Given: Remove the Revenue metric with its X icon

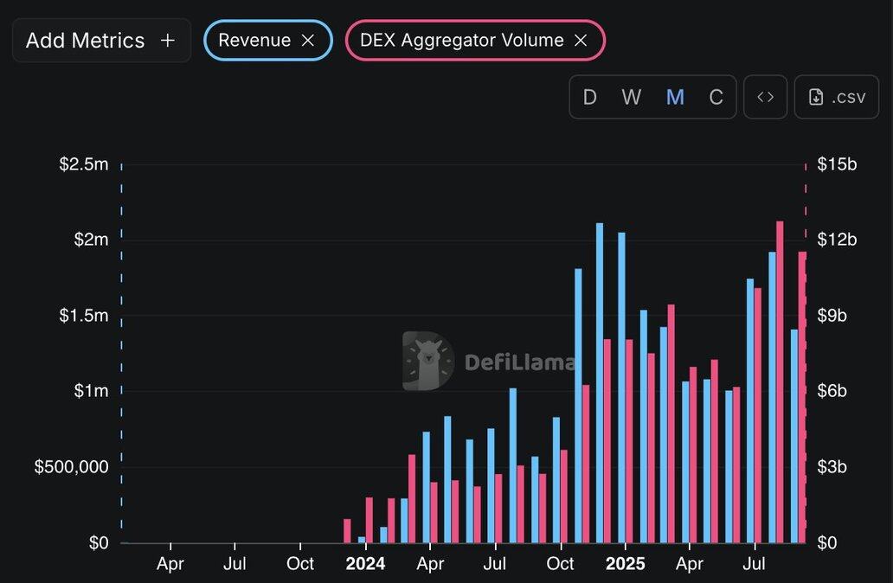Looking at the screenshot, I should coord(307,41).
